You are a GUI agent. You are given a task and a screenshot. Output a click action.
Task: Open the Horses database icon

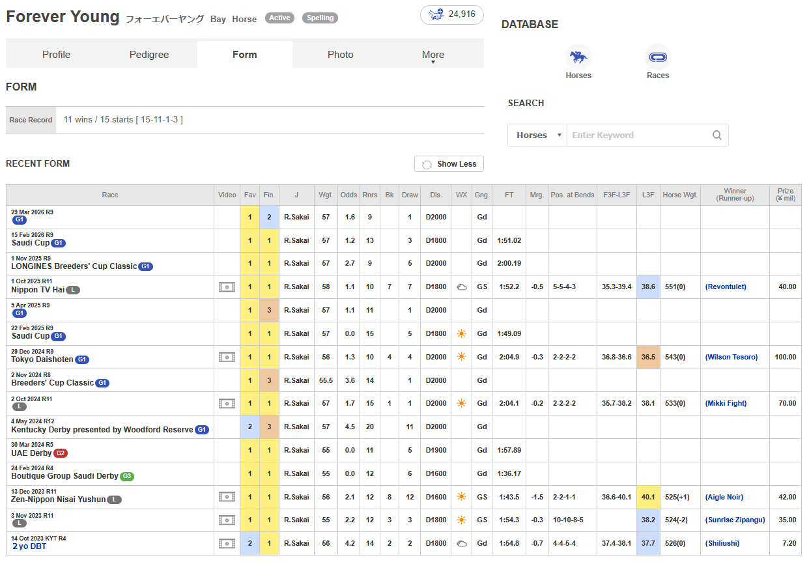click(578, 57)
